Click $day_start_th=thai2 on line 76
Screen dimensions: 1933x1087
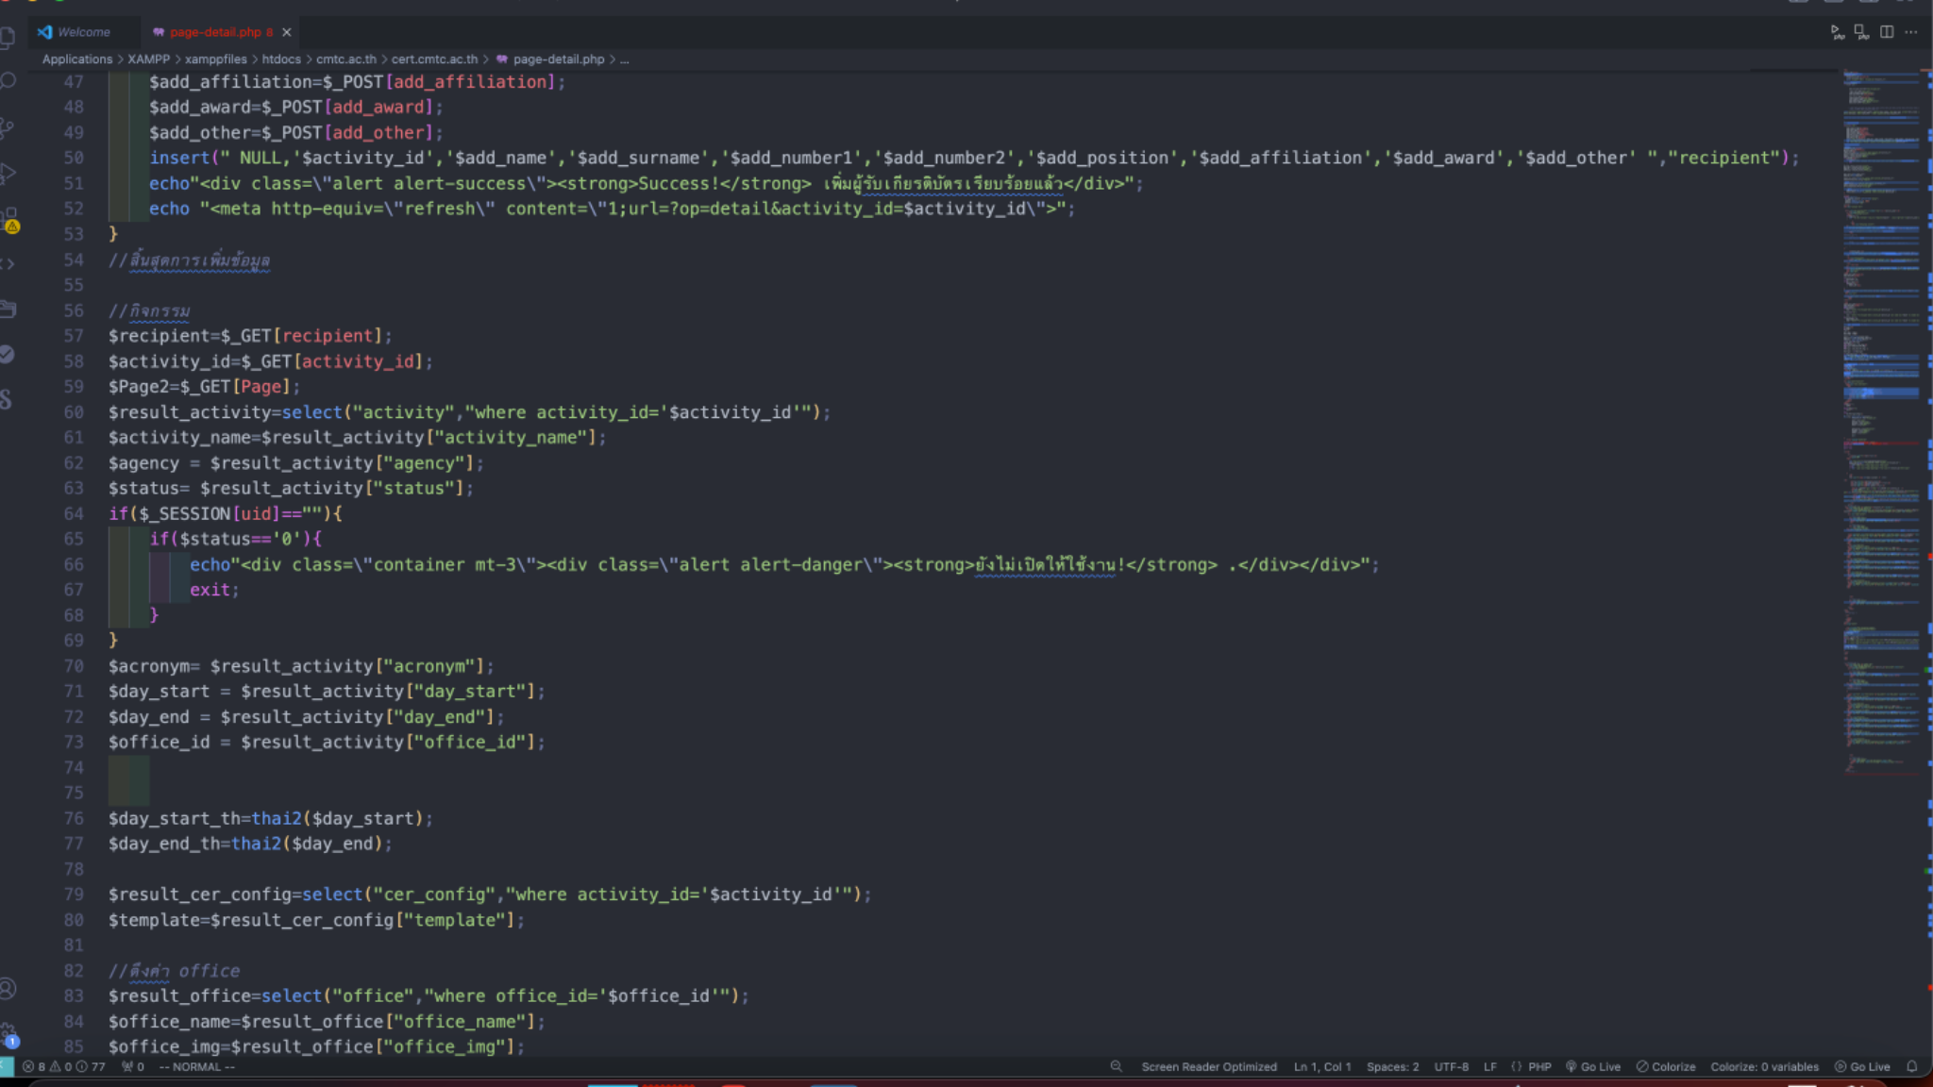coord(271,818)
